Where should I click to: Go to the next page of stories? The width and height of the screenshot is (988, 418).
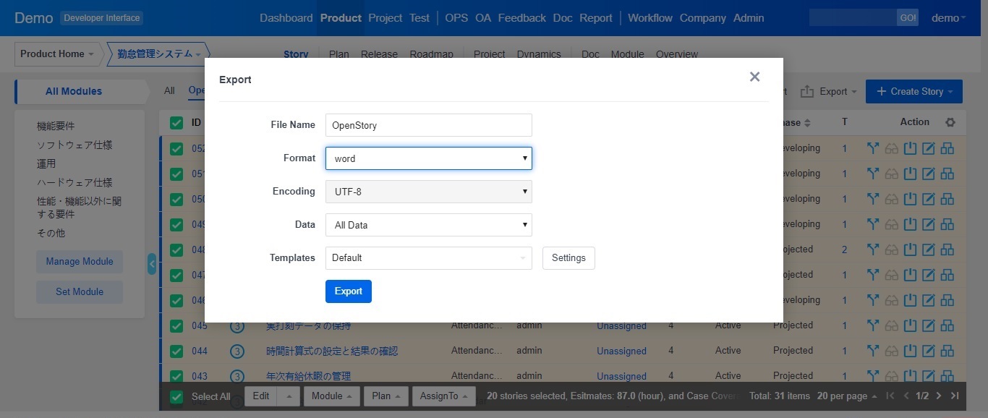939,396
